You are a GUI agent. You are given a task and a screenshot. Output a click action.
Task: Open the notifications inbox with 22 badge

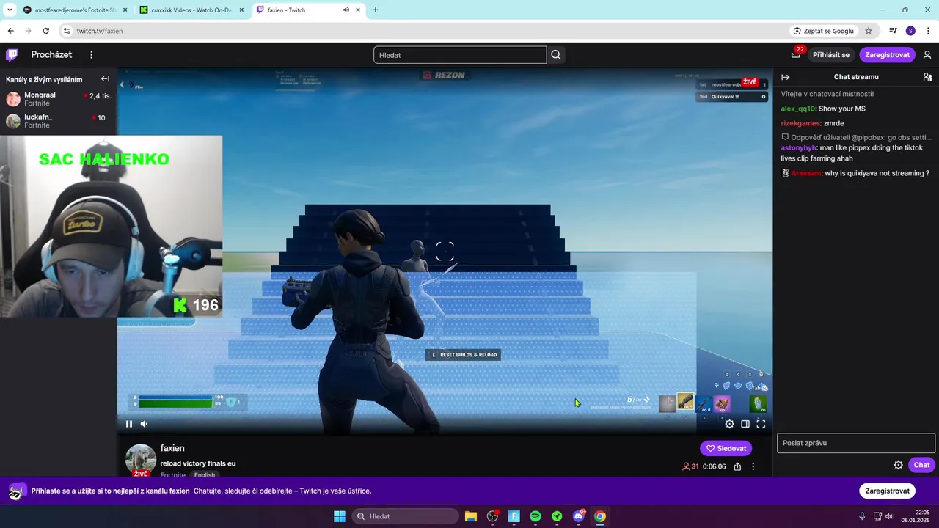795,54
